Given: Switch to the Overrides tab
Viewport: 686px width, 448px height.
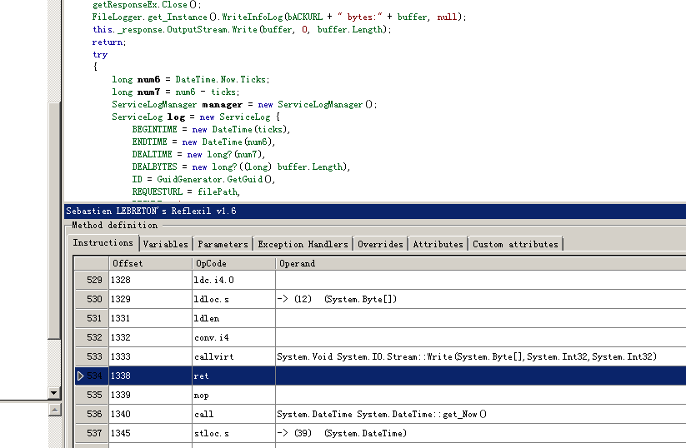Looking at the screenshot, I should click(x=380, y=244).
